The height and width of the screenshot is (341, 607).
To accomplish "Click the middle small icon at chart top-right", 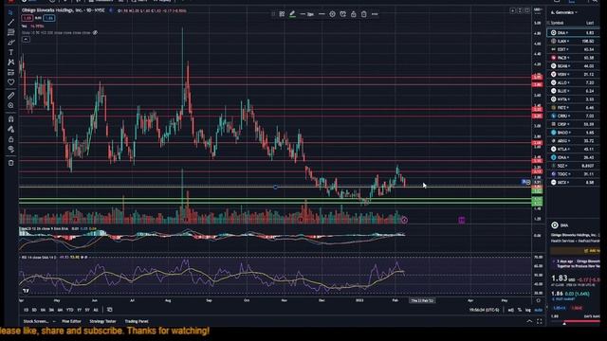I will point(520,10).
